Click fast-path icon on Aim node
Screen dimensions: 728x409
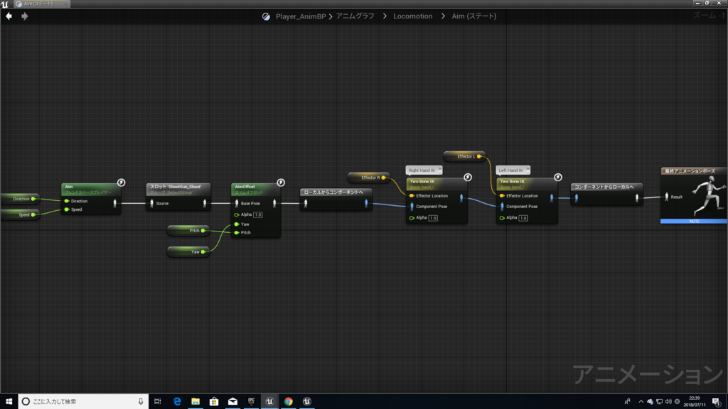click(x=121, y=182)
